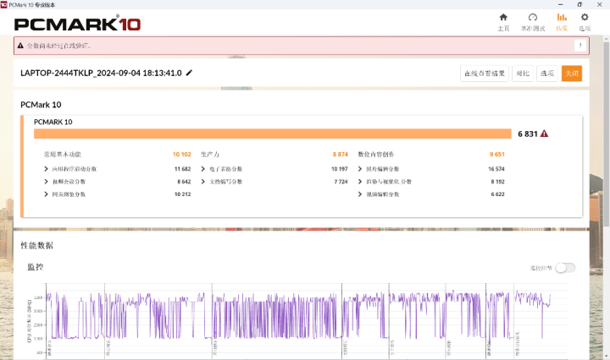Screen dimensions: 610x360
Task: Click the 6 622 video editing value
Action: coord(497,194)
